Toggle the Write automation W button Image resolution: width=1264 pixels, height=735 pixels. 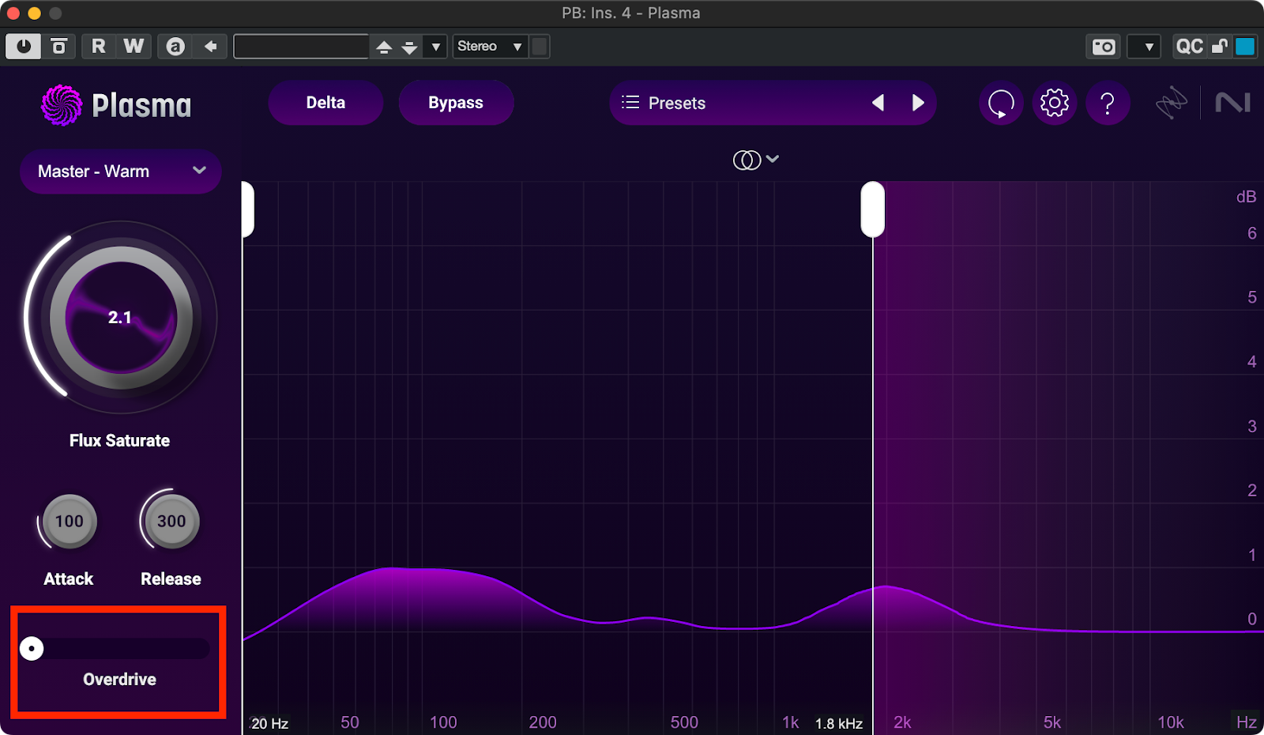[134, 47]
